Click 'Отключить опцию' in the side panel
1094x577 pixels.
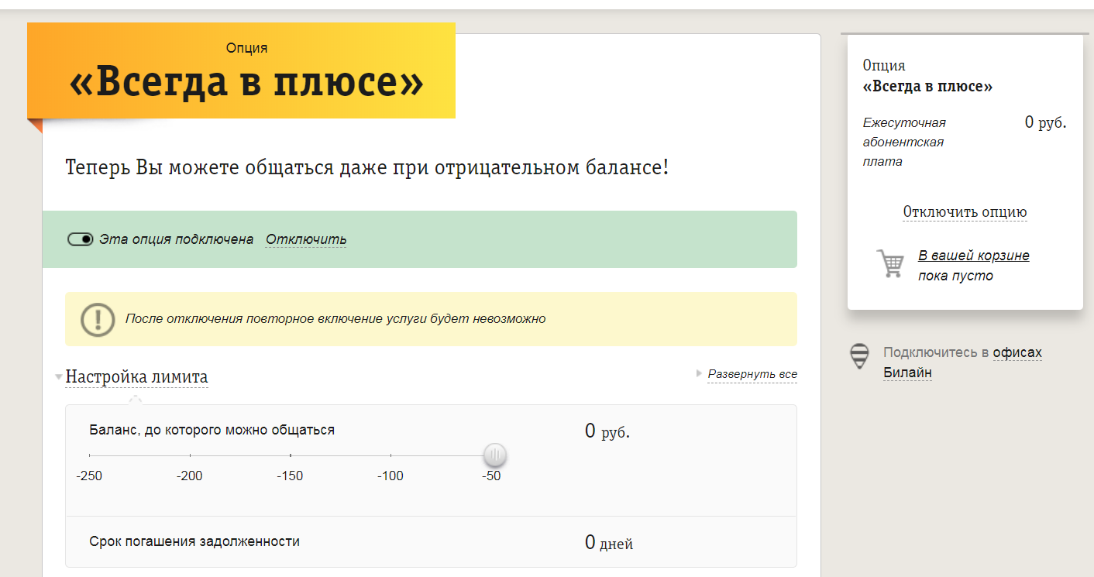(965, 212)
